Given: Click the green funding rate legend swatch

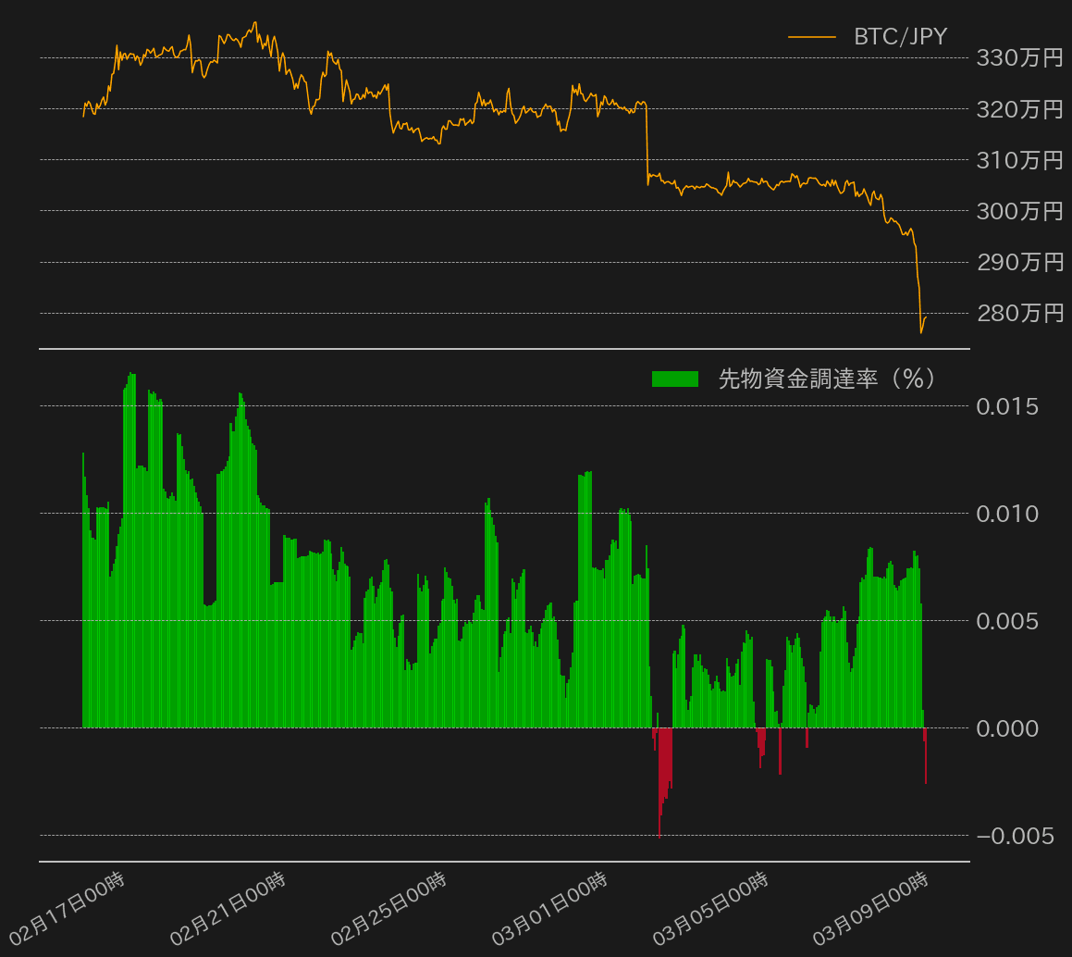Looking at the screenshot, I should click(x=675, y=379).
